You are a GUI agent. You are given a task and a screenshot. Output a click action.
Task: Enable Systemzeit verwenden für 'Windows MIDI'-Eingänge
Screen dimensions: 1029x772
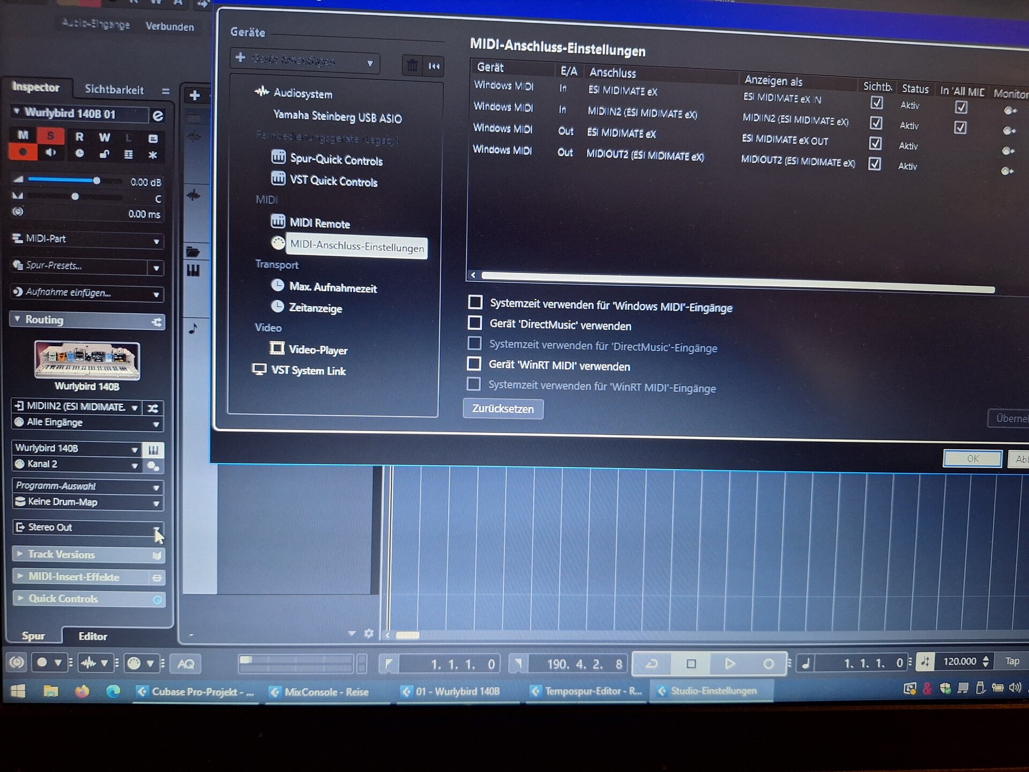(475, 302)
